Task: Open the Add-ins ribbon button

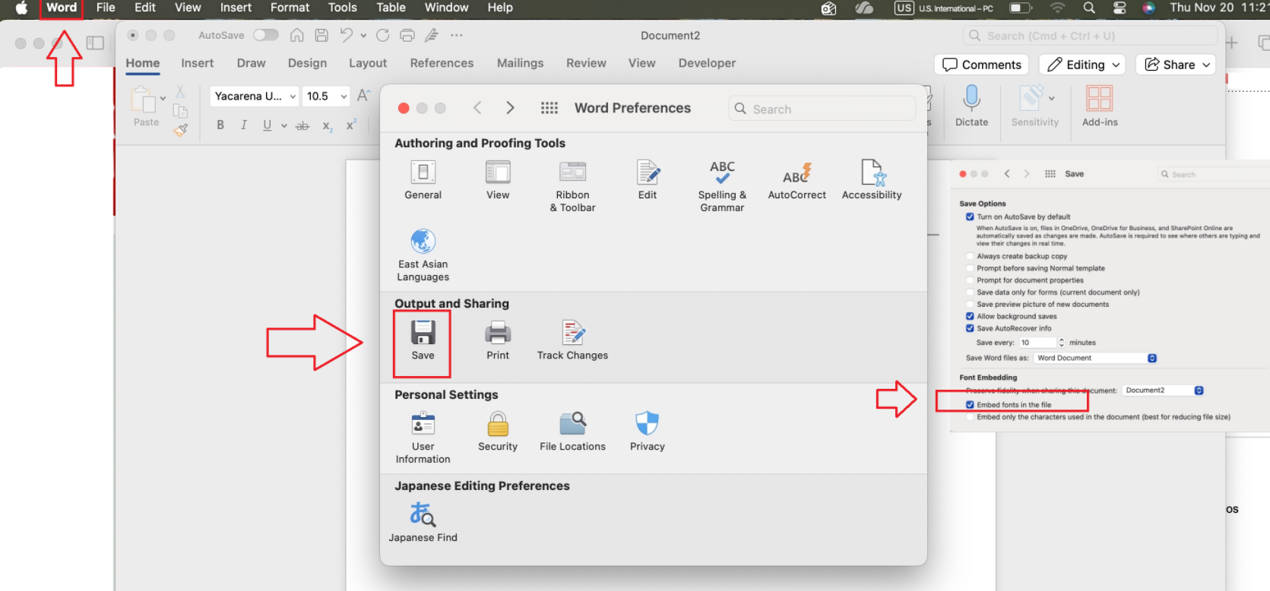Action: (1100, 106)
